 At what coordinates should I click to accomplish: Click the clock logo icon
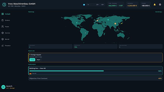[4, 5]
